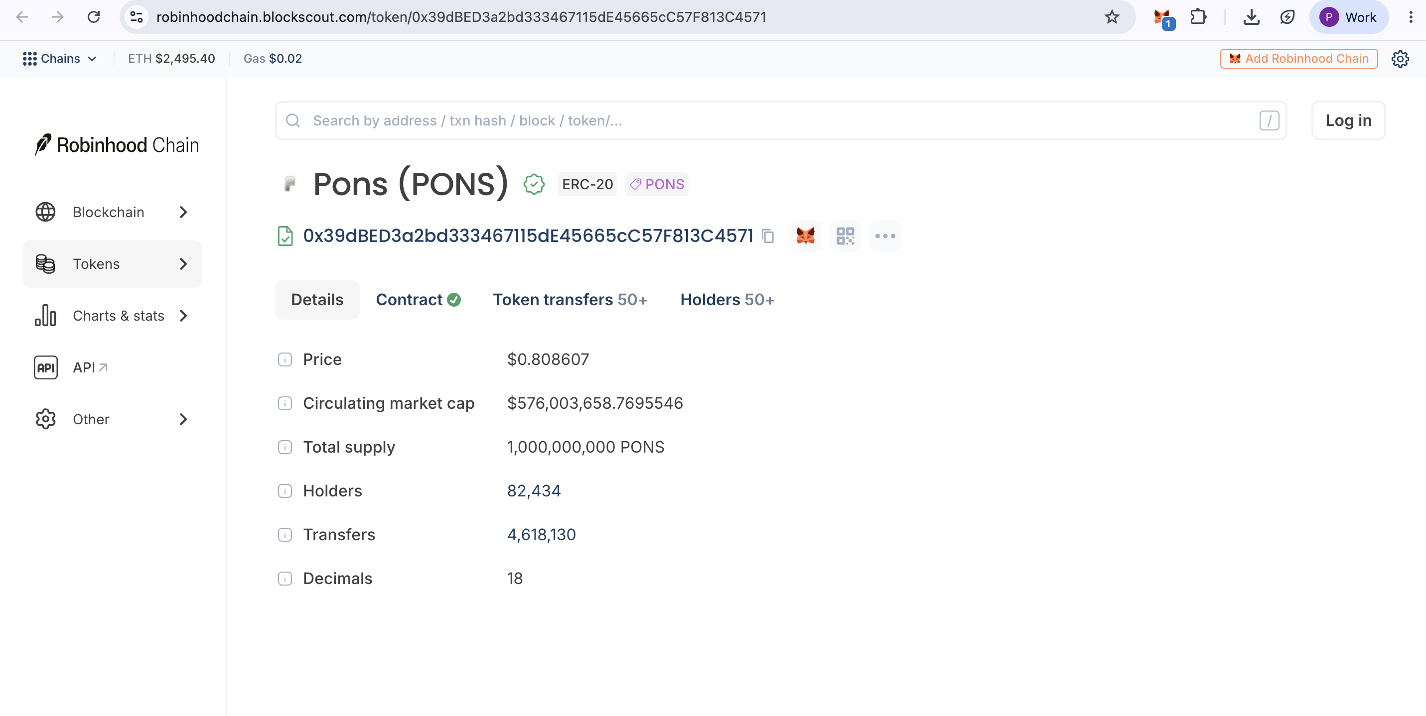
Task: Expand the Charts & stats sidebar menu
Action: [x=113, y=315]
